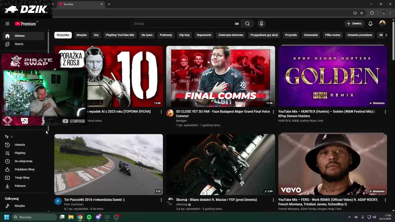The image size is (395, 222).
Task: Select the Wszystko filter chip
Action: [x=63, y=35]
